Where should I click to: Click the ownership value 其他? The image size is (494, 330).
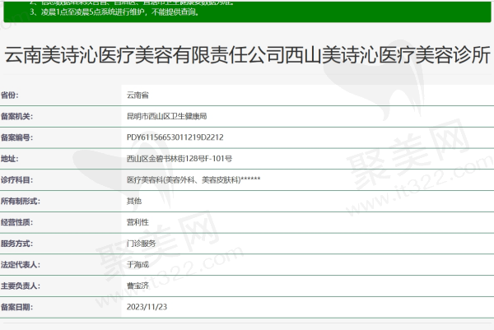click(x=134, y=201)
